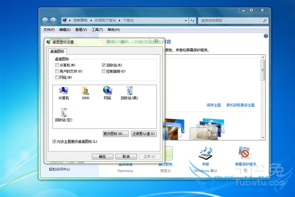Select the XXOO user folder icon
295x197 pixels.
pos(86,93)
